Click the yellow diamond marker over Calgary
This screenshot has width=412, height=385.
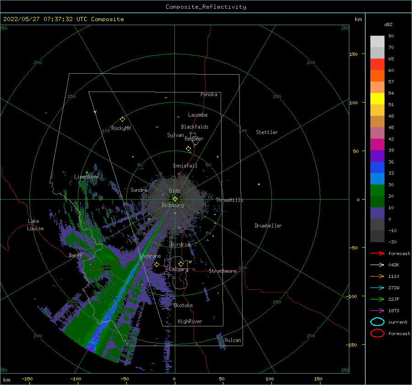pyautogui.click(x=181, y=264)
